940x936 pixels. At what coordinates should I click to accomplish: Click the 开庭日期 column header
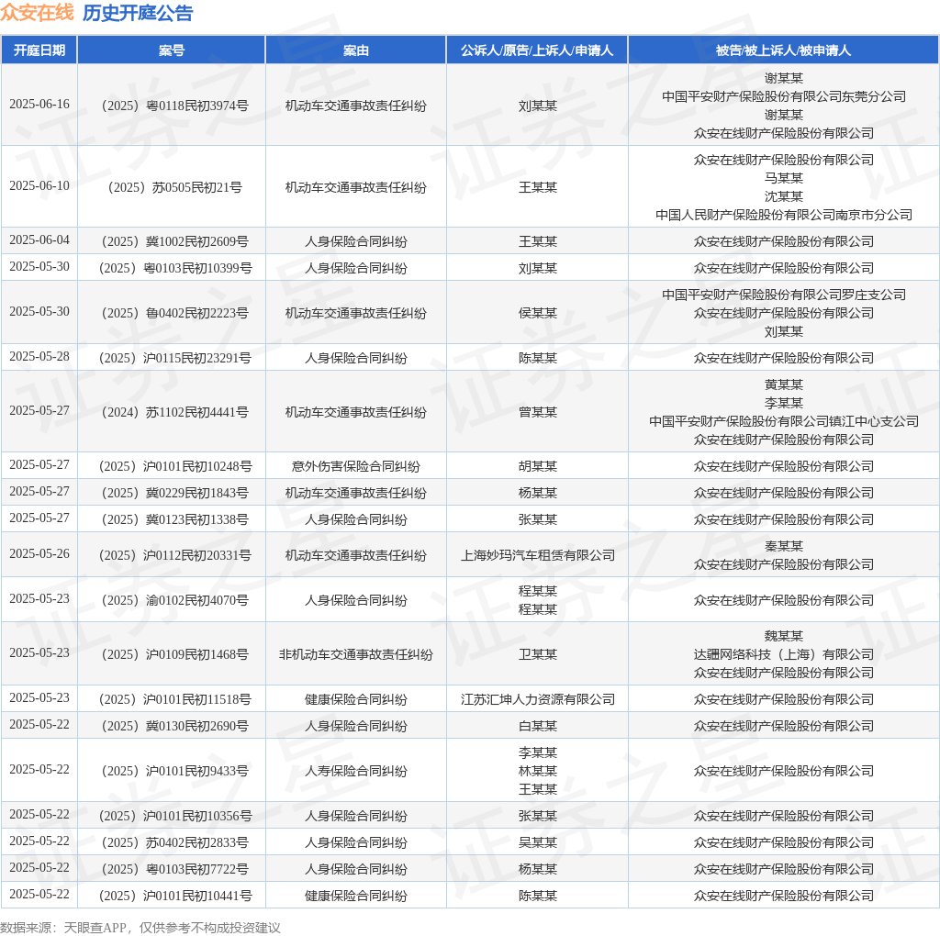tap(39, 50)
